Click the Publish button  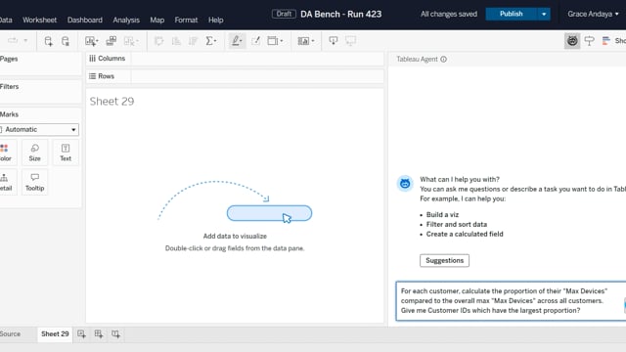point(512,14)
